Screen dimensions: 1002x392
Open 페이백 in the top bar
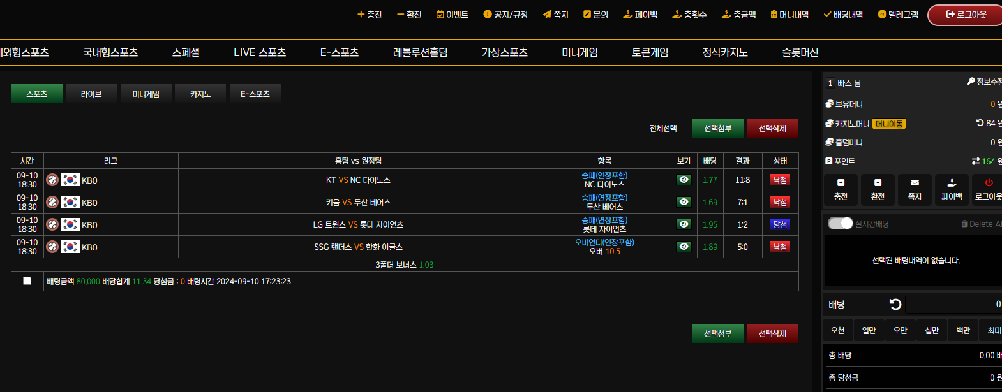coord(640,15)
